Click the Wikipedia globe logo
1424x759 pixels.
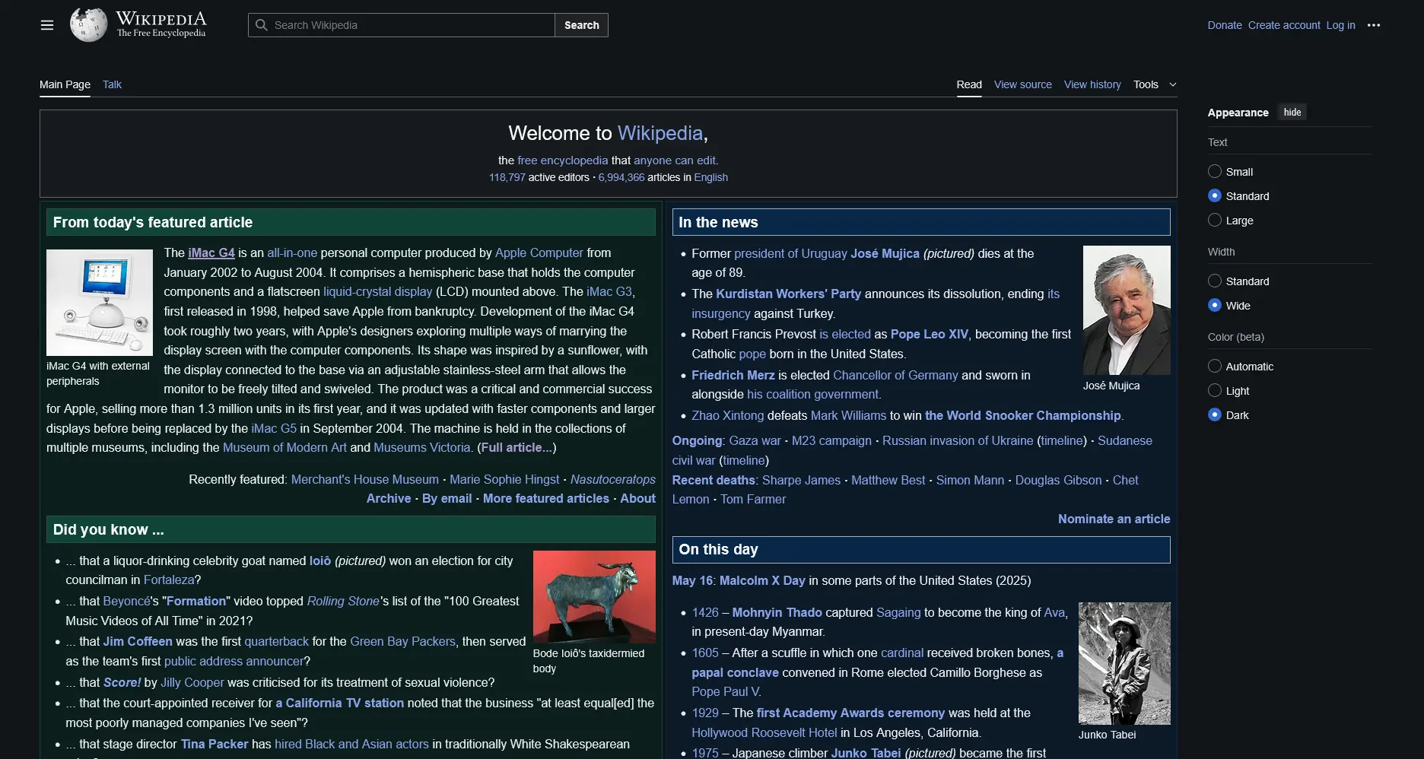tap(88, 25)
